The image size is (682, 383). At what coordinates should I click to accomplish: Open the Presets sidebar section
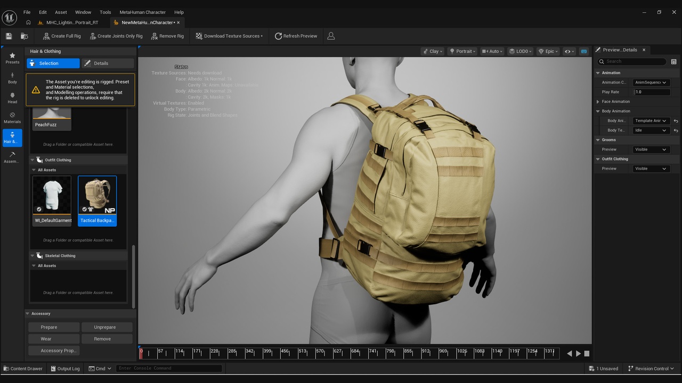click(12, 59)
